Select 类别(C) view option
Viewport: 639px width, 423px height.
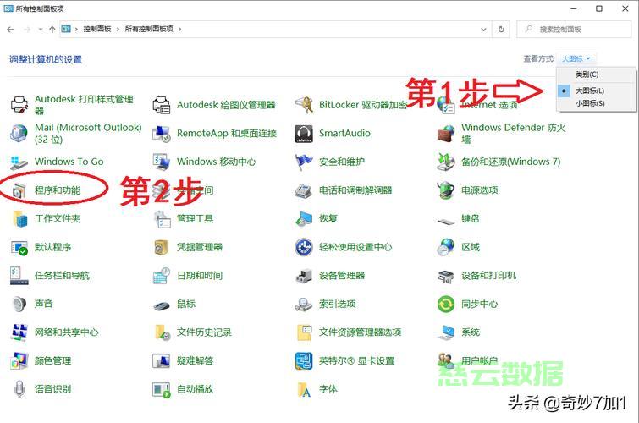tap(587, 74)
